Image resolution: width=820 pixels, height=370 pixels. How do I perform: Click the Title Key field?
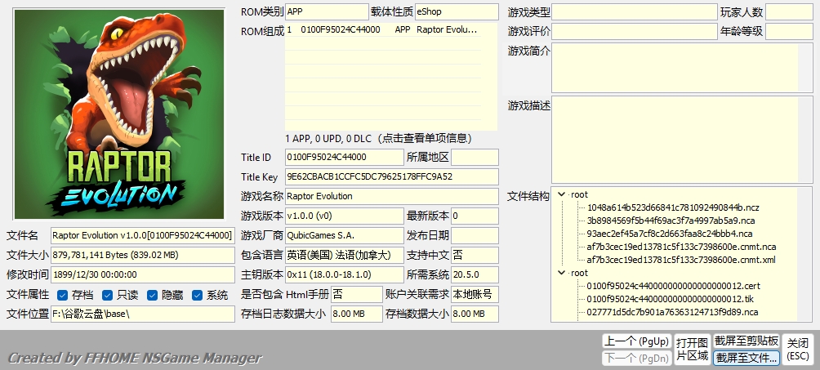pos(392,177)
